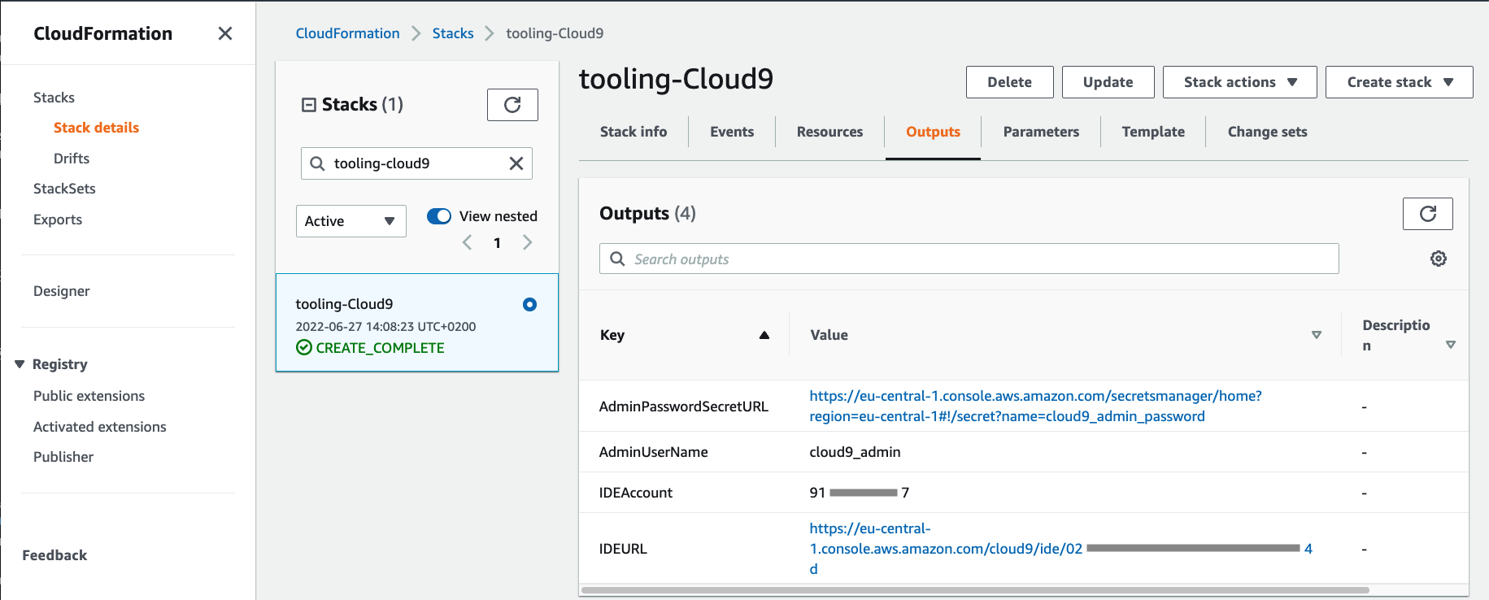Open the Create stack dropdown
Screen dimensions: 1489x600
point(1399,82)
